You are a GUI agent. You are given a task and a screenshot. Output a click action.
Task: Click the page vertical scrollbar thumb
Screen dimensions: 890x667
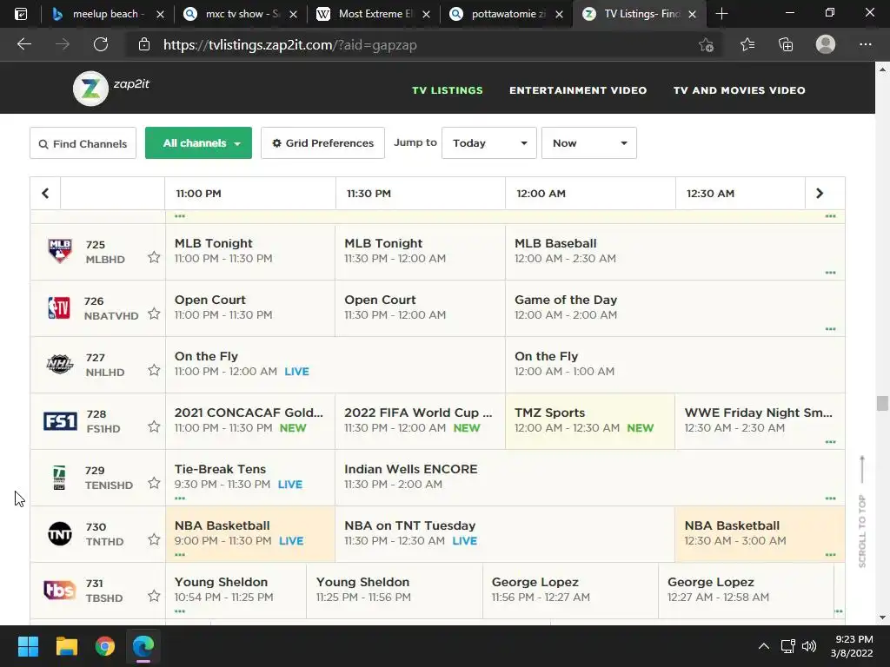click(x=881, y=403)
